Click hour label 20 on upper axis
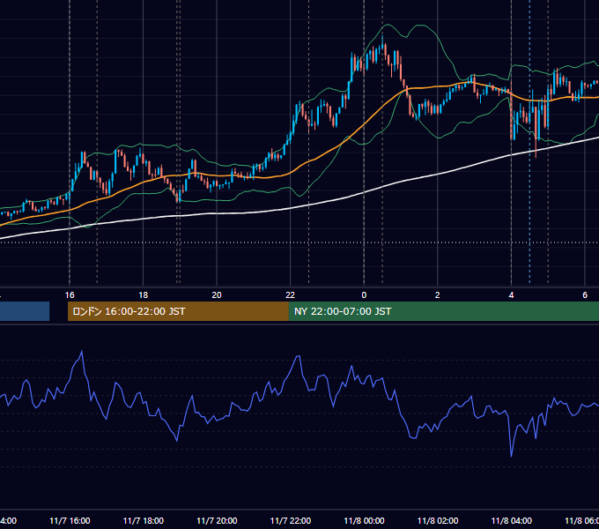 click(x=217, y=294)
